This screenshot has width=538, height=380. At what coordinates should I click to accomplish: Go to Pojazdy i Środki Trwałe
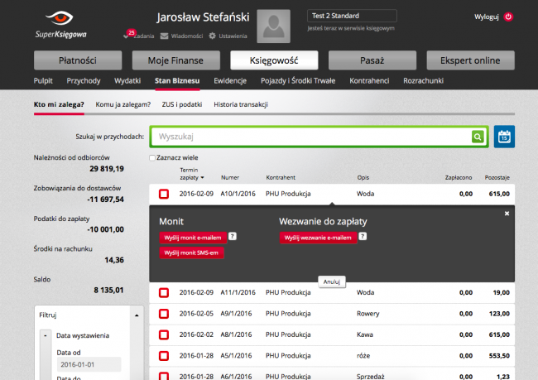(x=298, y=80)
